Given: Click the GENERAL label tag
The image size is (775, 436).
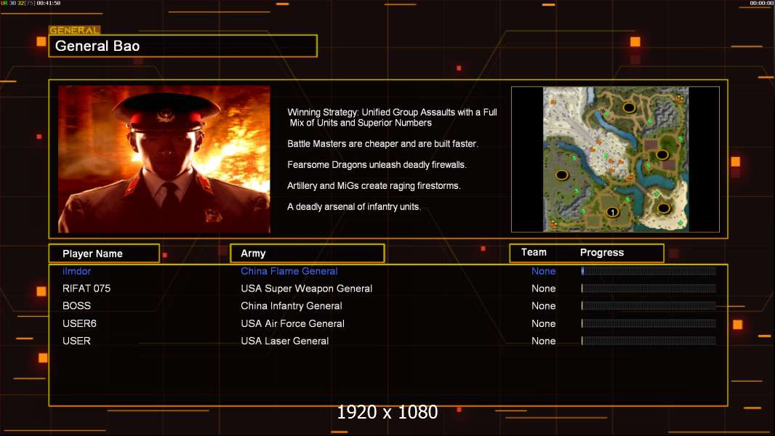Looking at the screenshot, I should (x=75, y=30).
